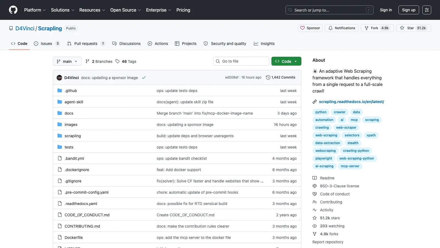This screenshot has width=440, height=248.
Task: Open the docs folder
Action: (x=69, y=113)
